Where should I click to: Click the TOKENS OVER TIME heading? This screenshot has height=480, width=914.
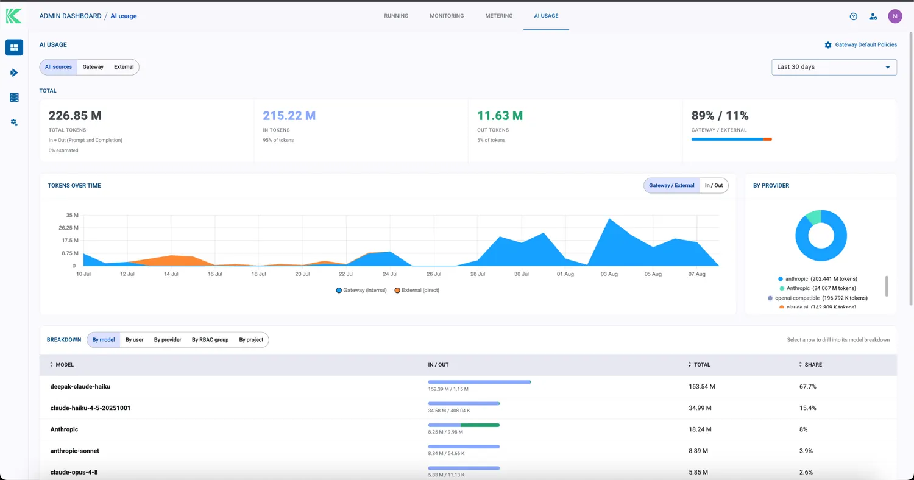(74, 186)
